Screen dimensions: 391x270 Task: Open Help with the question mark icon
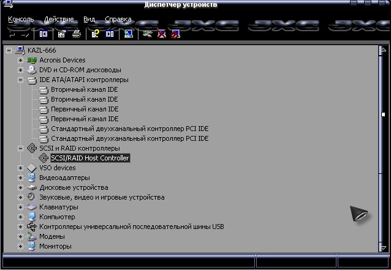point(95,34)
